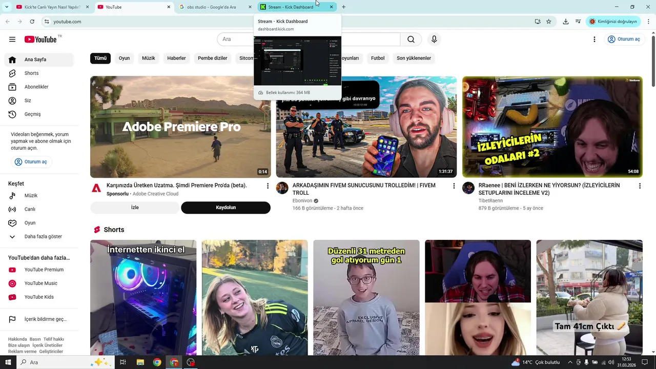Open Shorts in the sidebar
Image resolution: width=656 pixels, height=369 pixels.
pyautogui.click(x=39, y=73)
